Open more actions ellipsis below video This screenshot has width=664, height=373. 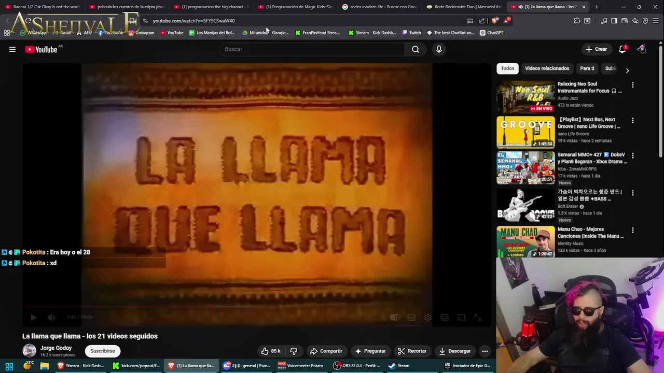(485, 351)
